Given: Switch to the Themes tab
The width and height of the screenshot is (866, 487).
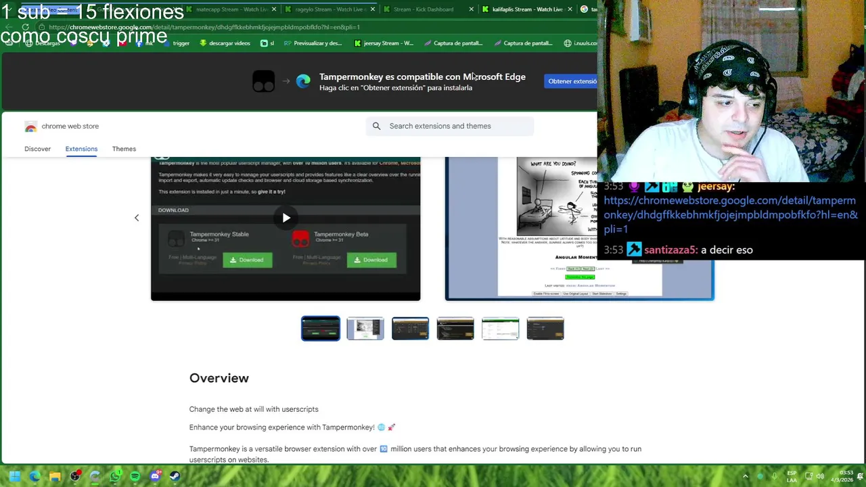Looking at the screenshot, I should (124, 149).
